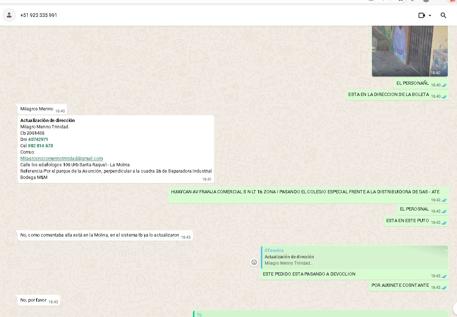457x317 pixels.
Task: Select the 'No, por favor' message
Action: click(x=33, y=300)
